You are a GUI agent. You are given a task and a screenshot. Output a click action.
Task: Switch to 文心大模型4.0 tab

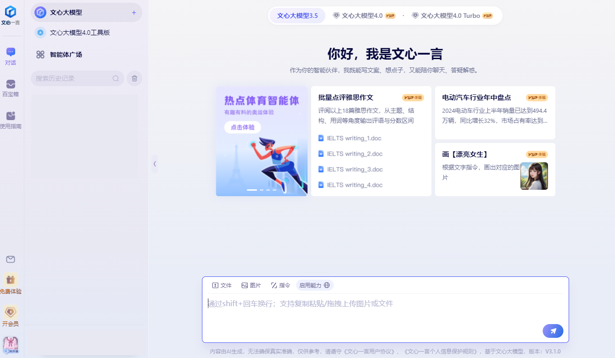[x=364, y=16]
